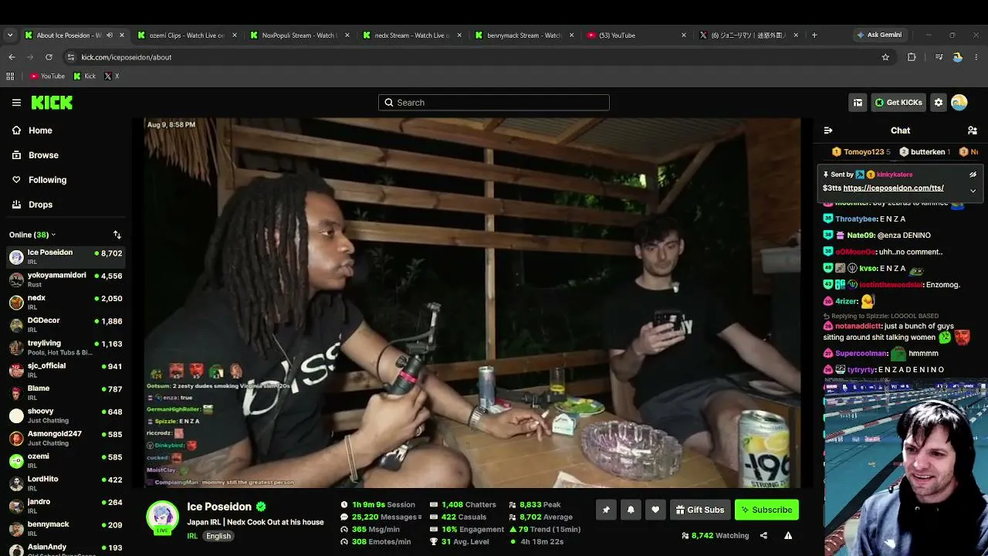Open DGDecor channel in sidebar
988x556 pixels.
(66, 324)
